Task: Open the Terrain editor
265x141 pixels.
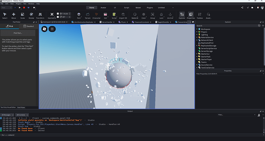Action: 88,16
